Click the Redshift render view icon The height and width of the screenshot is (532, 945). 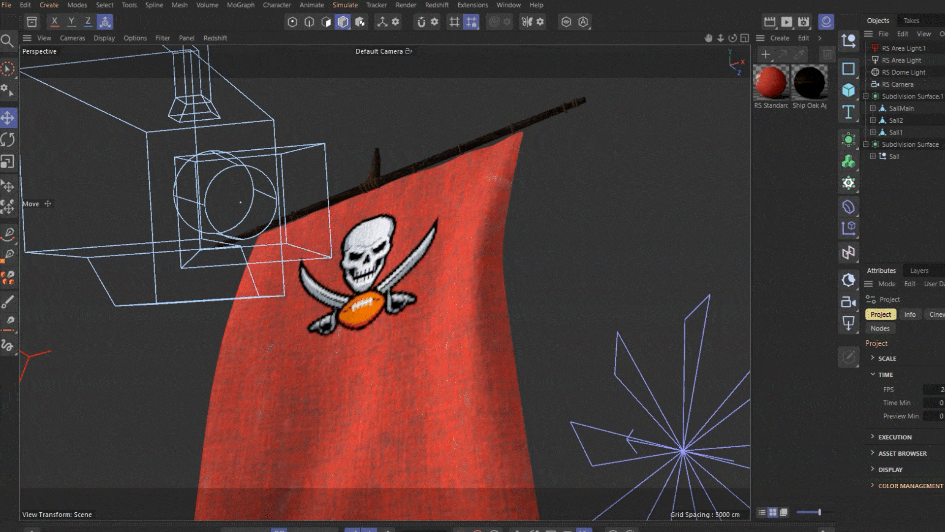(826, 22)
